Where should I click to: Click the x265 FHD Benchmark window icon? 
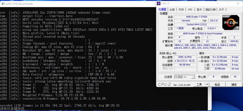(x=3, y=4)
